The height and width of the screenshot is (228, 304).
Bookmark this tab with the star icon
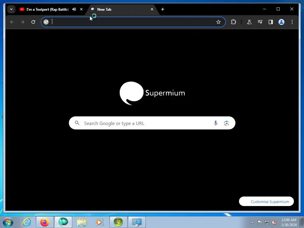[218, 22]
